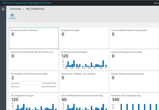Viewport: 159px width, 110px height.
Task: Open the All Software Changes tile
Action: pos(84,38)
